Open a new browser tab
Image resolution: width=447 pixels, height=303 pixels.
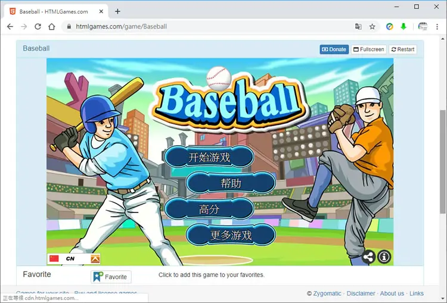coord(117,11)
